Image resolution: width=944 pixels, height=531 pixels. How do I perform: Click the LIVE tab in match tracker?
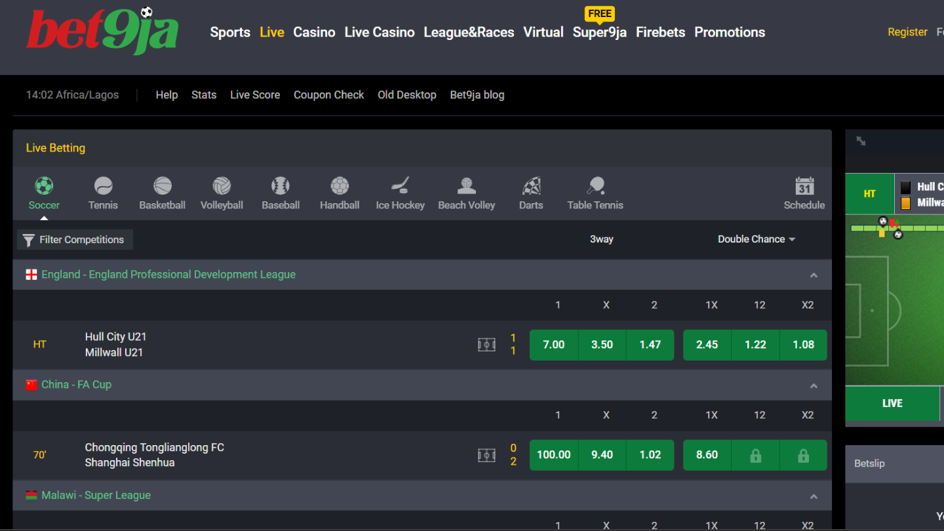[x=892, y=404]
